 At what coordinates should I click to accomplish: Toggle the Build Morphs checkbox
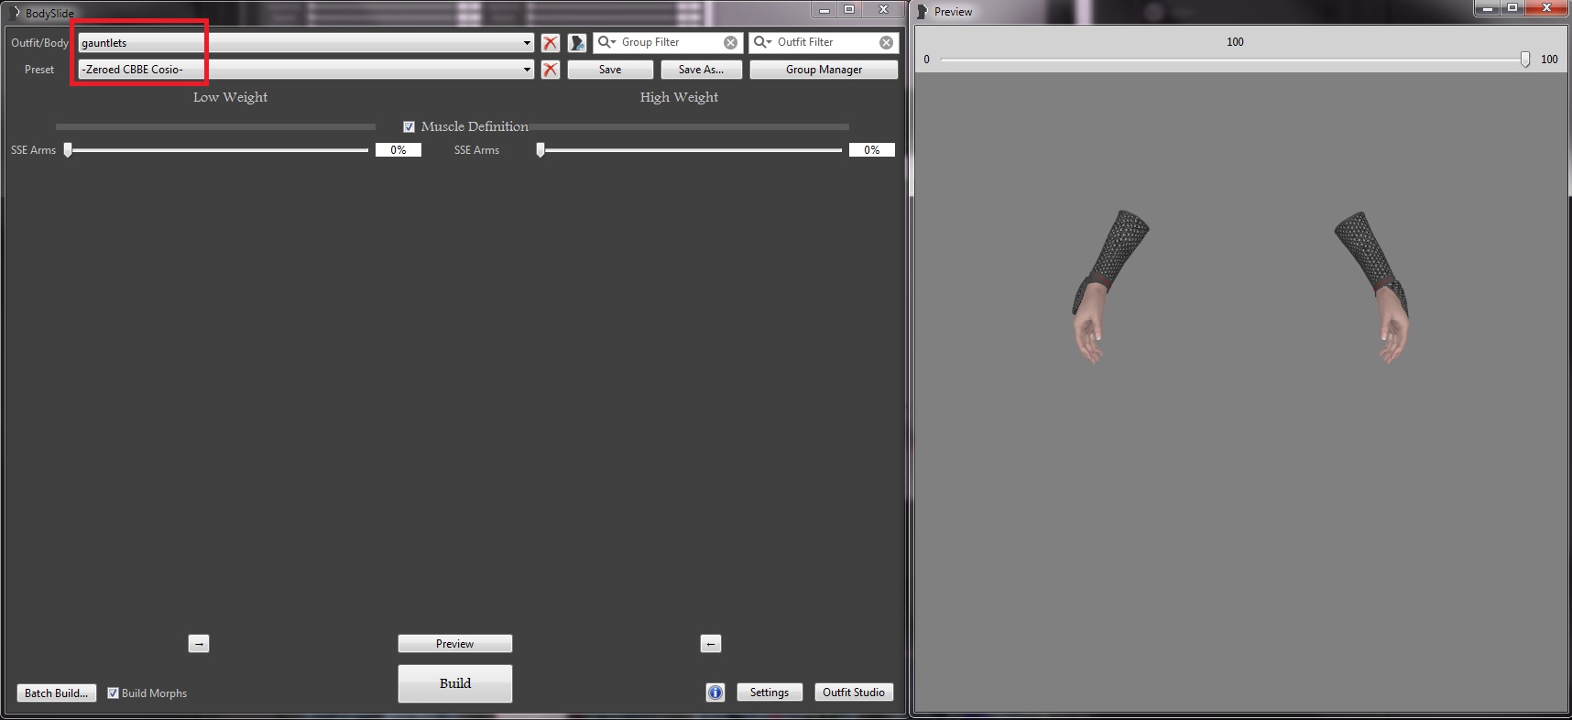[113, 693]
